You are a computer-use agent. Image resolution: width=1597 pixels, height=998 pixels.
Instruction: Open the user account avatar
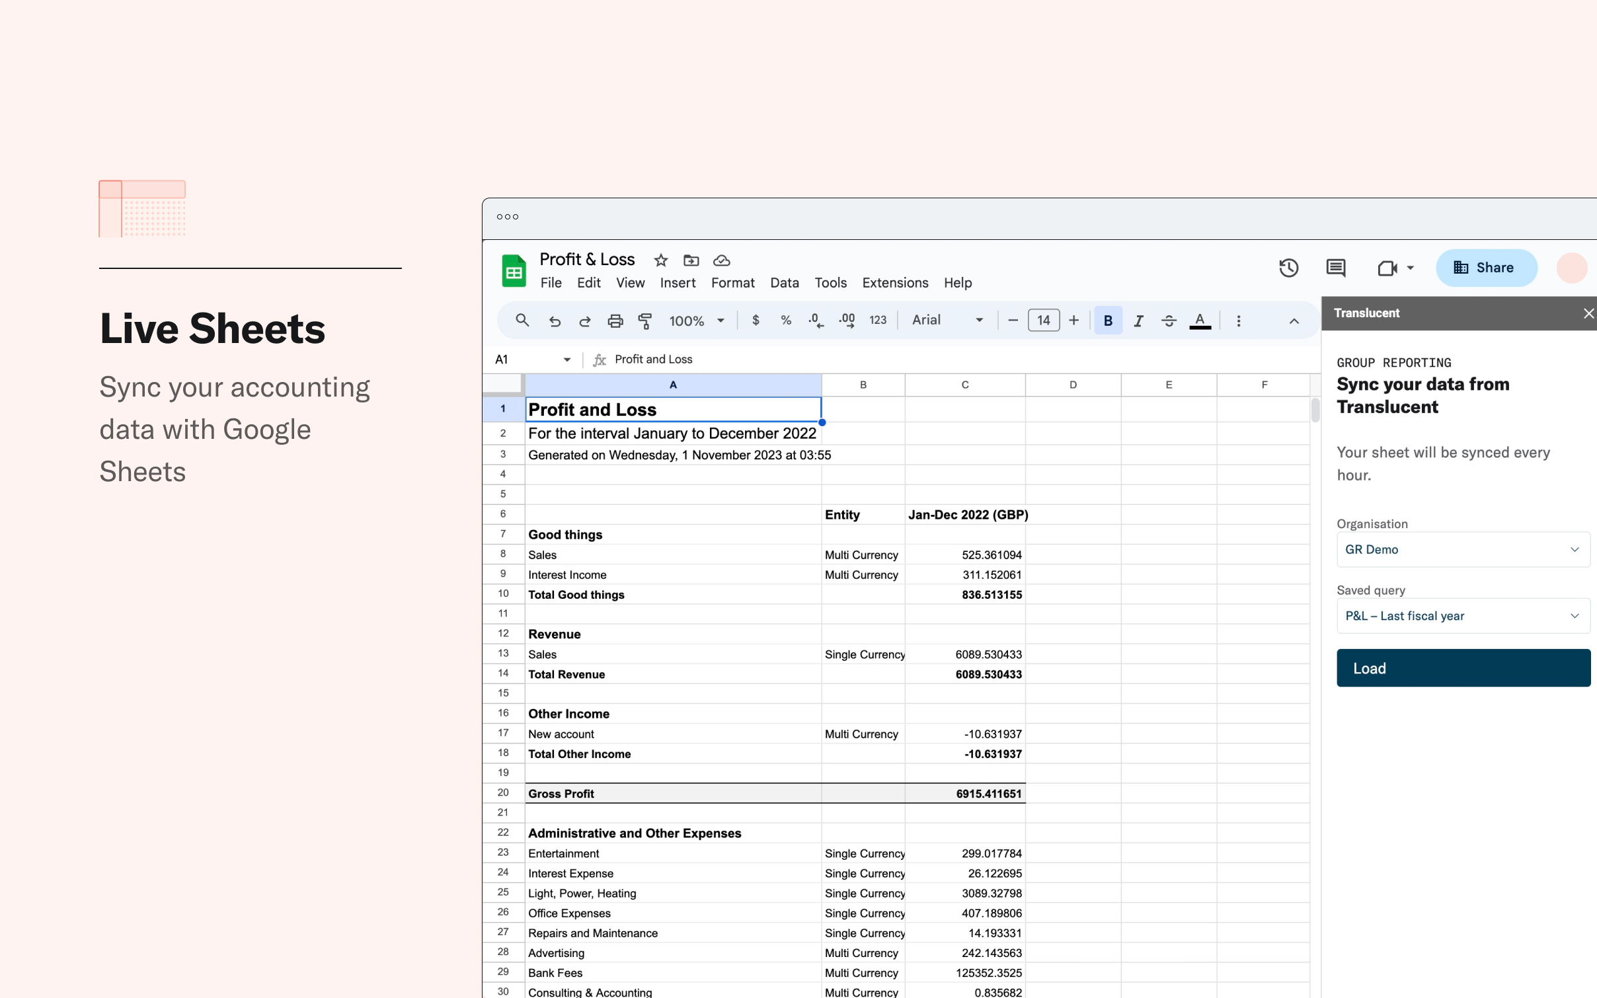click(1572, 268)
